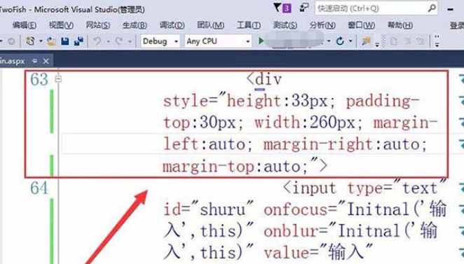Open the notifications flag showing 3
Image resolution: width=464 pixels, height=264 pixels.
click(x=282, y=8)
